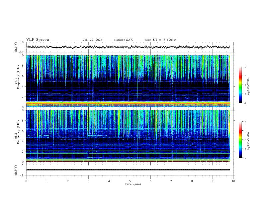Click the black ch.3 signal band

pos(128,170)
